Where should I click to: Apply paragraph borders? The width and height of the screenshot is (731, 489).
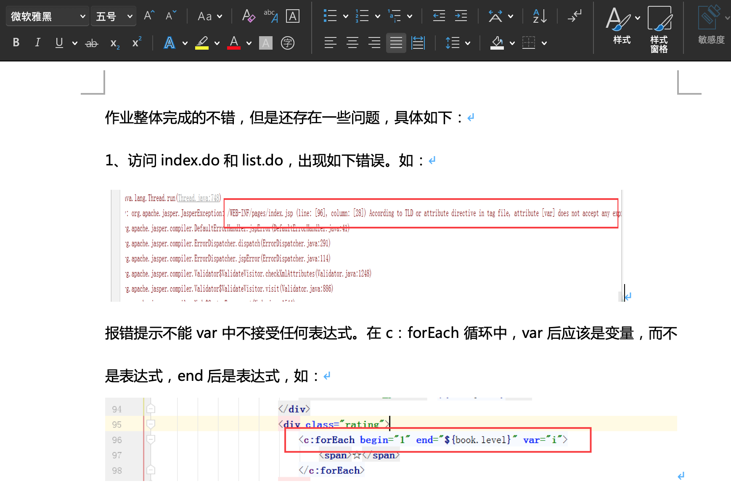[x=529, y=43]
